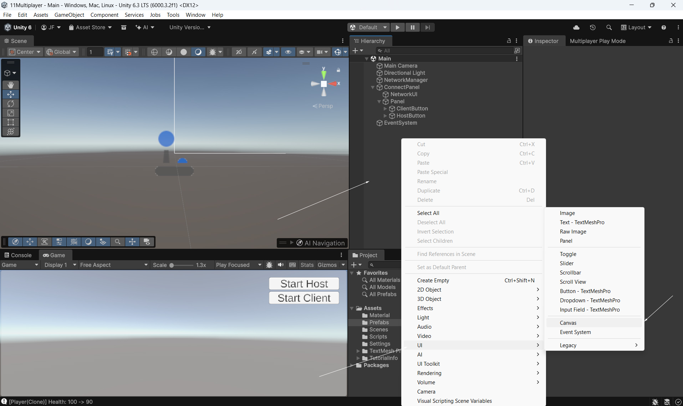
Task: Open the GameObject menu
Action: (x=69, y=15)
